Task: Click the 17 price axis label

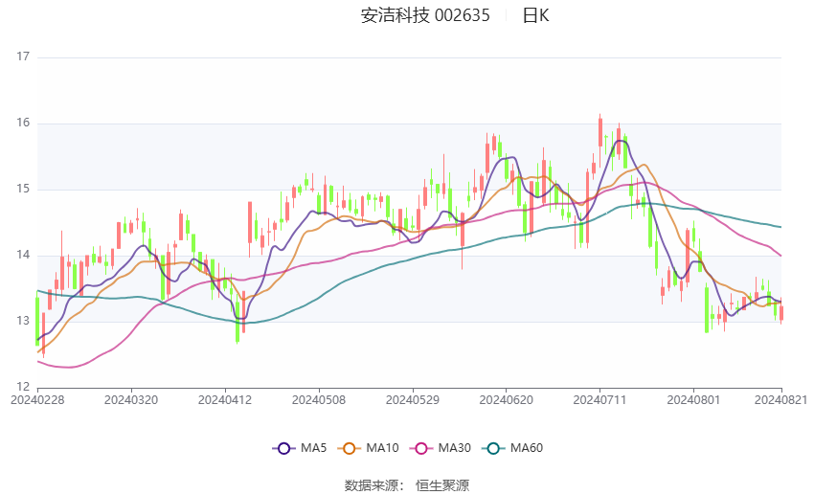Action: coord(23,56)
